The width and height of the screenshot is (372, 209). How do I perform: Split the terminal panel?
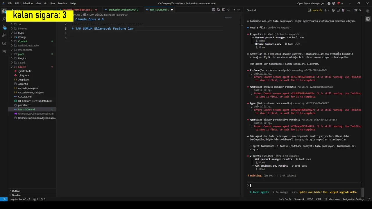(338, 10)
